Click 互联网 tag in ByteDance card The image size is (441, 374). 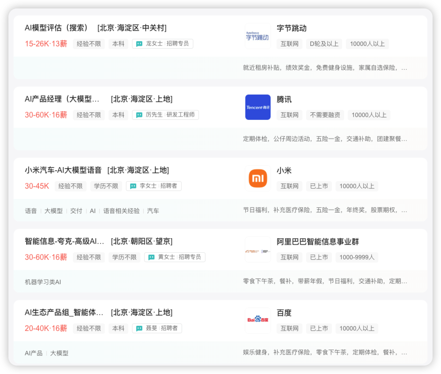289,44
